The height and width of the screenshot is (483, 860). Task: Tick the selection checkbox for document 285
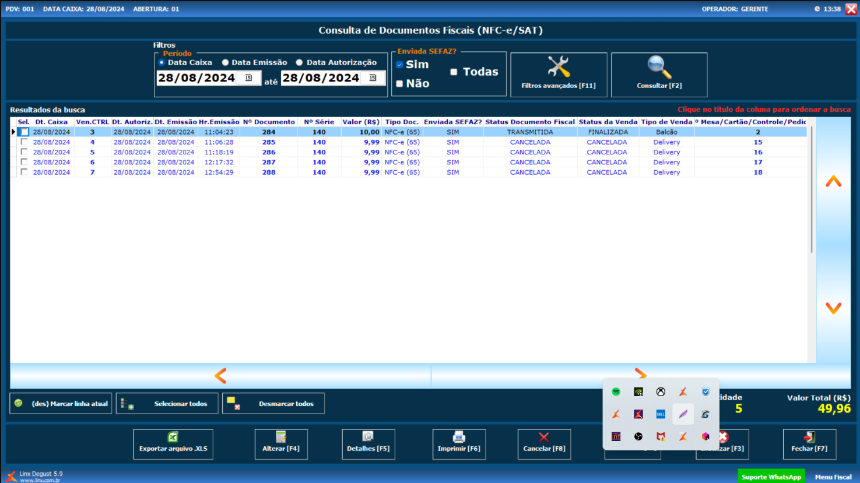[x=24, y=142]
